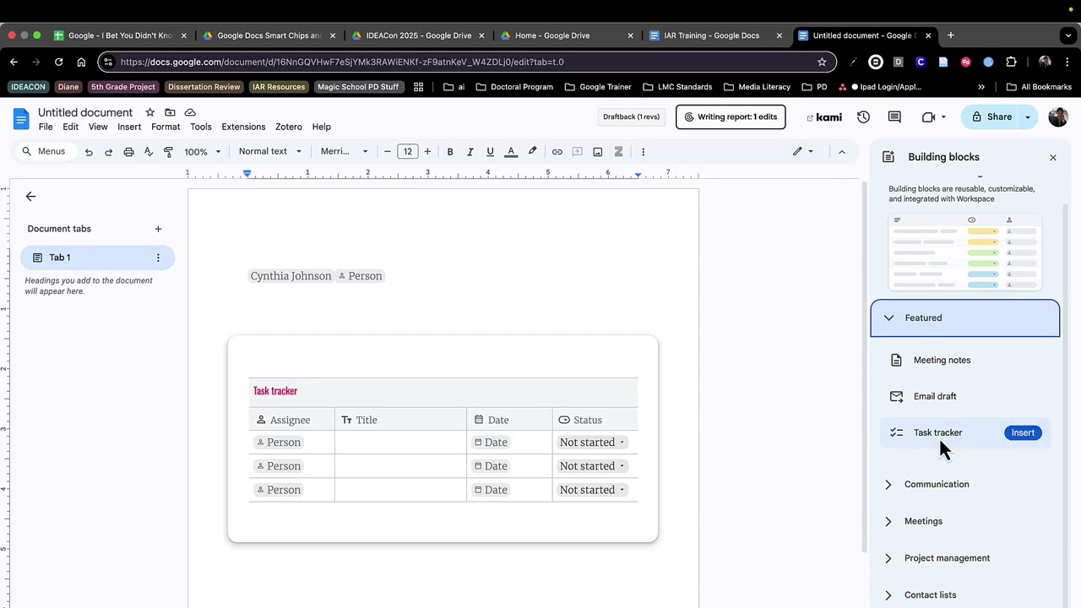Expand the Meetings section
Viewport: 1081px width, 608px height.
tap(965, 522)
